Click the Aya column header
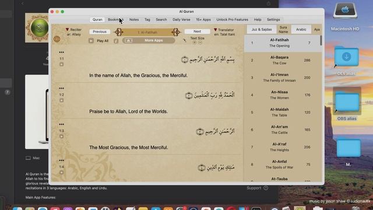373x210 pixels. point(317,29)
